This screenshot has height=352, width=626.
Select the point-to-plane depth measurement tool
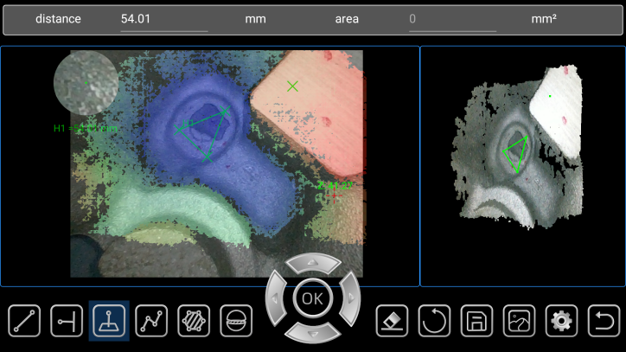click(109, 321)
